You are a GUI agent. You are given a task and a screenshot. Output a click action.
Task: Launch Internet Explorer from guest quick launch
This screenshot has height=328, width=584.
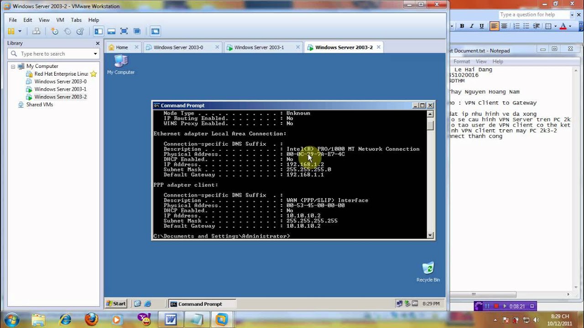(x=147, y=304)
